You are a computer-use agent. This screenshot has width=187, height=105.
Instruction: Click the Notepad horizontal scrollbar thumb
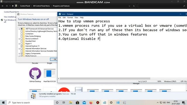point(105,78)
